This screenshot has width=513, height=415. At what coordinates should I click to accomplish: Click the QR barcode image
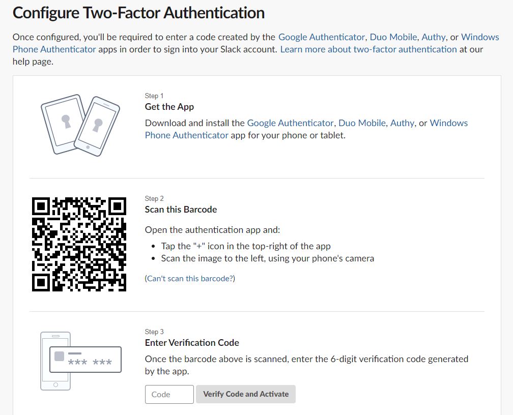coord(79,244)
